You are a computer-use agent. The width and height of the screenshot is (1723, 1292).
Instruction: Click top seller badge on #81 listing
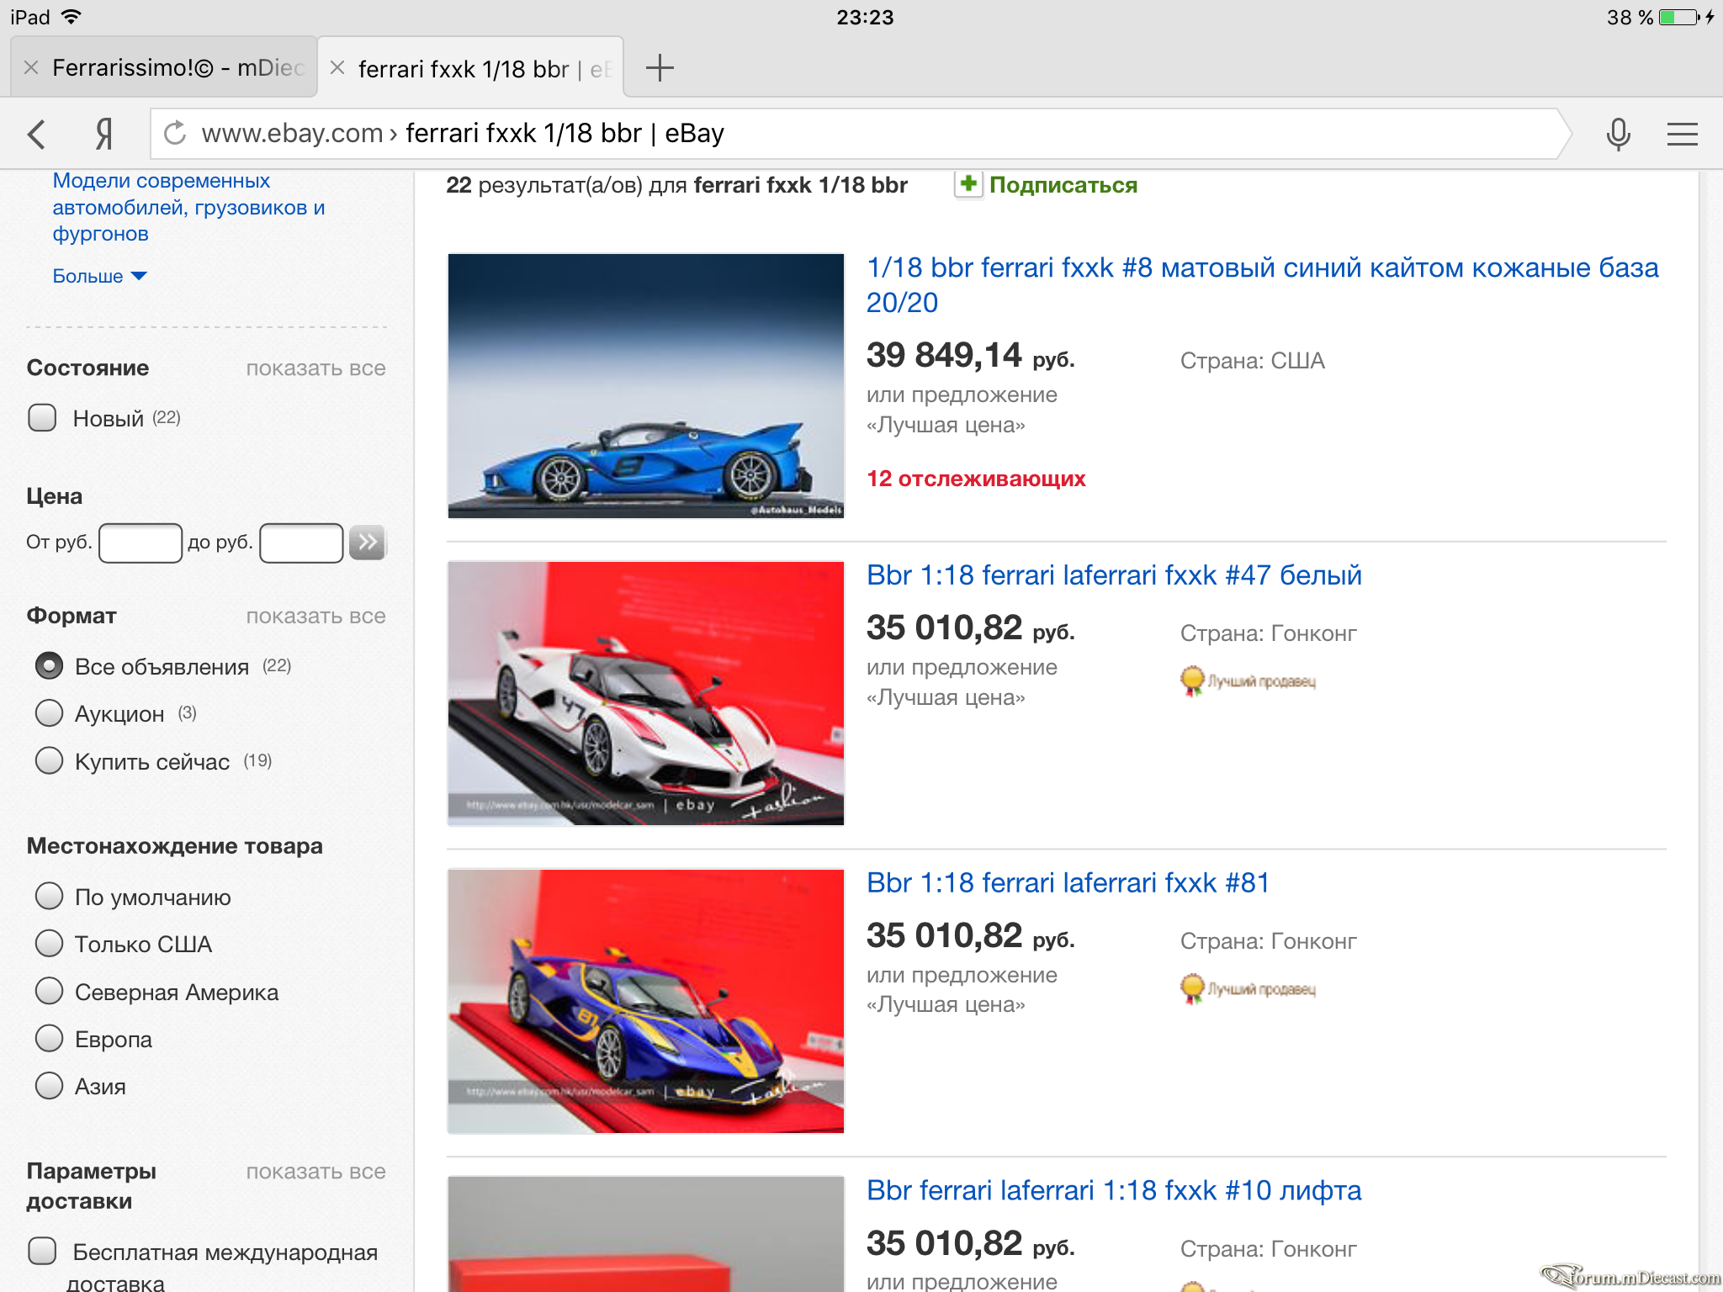(1249, 988)
